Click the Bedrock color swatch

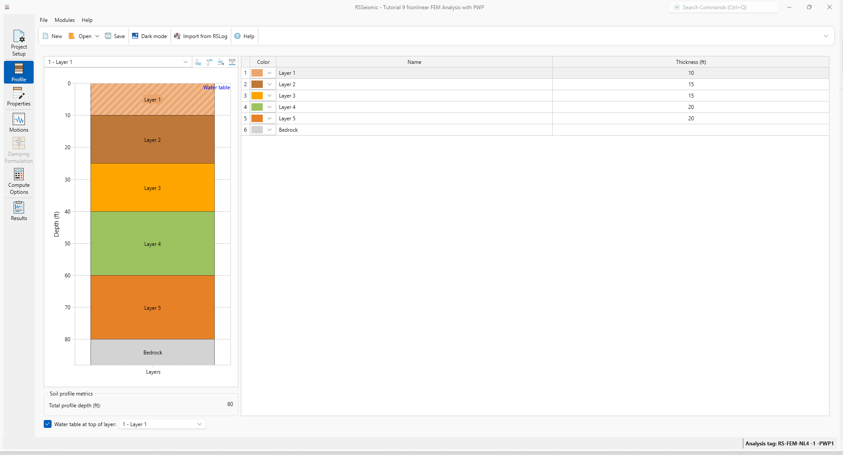[x=257, y=130]
